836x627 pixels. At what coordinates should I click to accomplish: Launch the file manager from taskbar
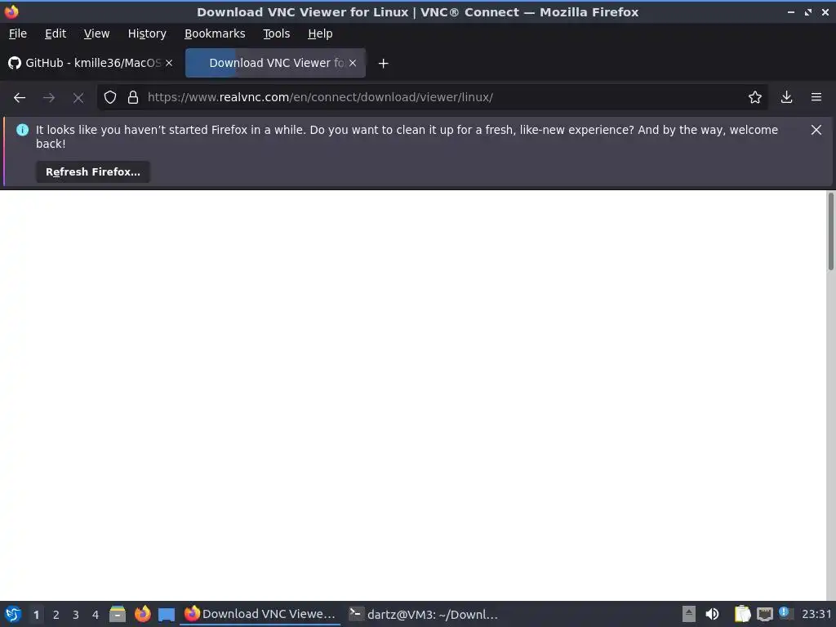118,614
